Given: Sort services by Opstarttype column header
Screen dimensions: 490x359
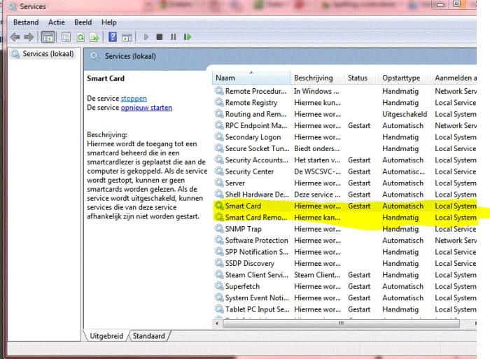Looking at the screenshot, I should point(402,78).
